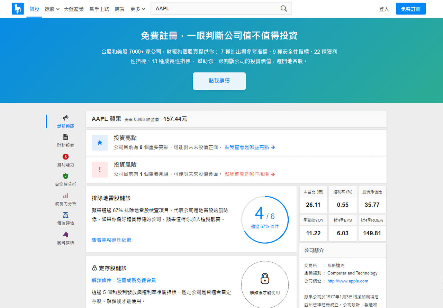Image resolution: width=443 pixels, height=308 pixels.
Task: Click the AAPL search input field
Action: (215, 8)
